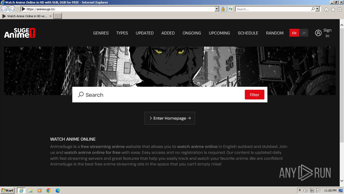Image resolution: width=344 pixels, height=194 pixels.
Task: Click the AnimeSuge logo
Action: click(20, 33)
